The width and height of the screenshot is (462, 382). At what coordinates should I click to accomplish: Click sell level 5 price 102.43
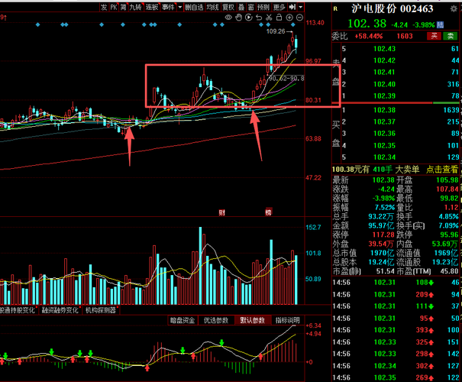(x=384, y=49)
